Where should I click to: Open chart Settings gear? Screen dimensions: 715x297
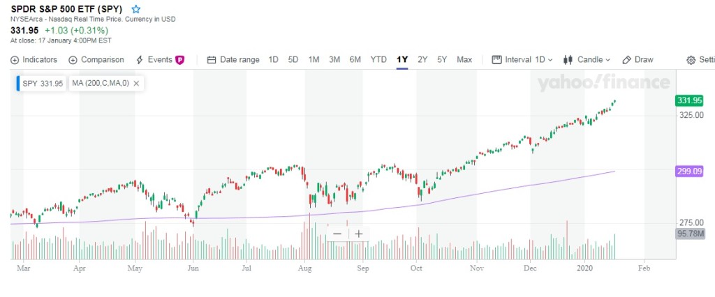point(691,60)
